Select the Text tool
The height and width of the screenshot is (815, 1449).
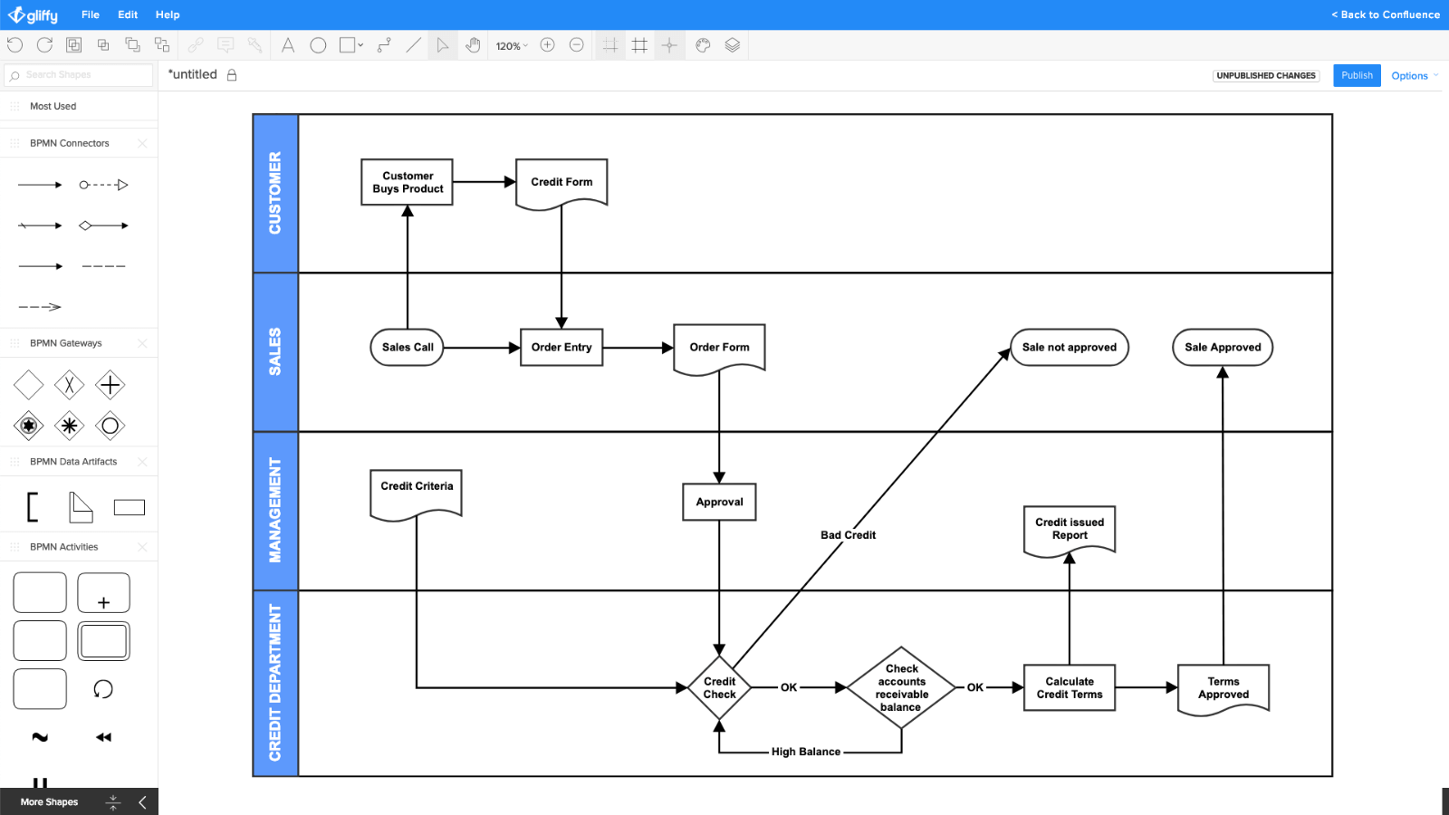287,44
